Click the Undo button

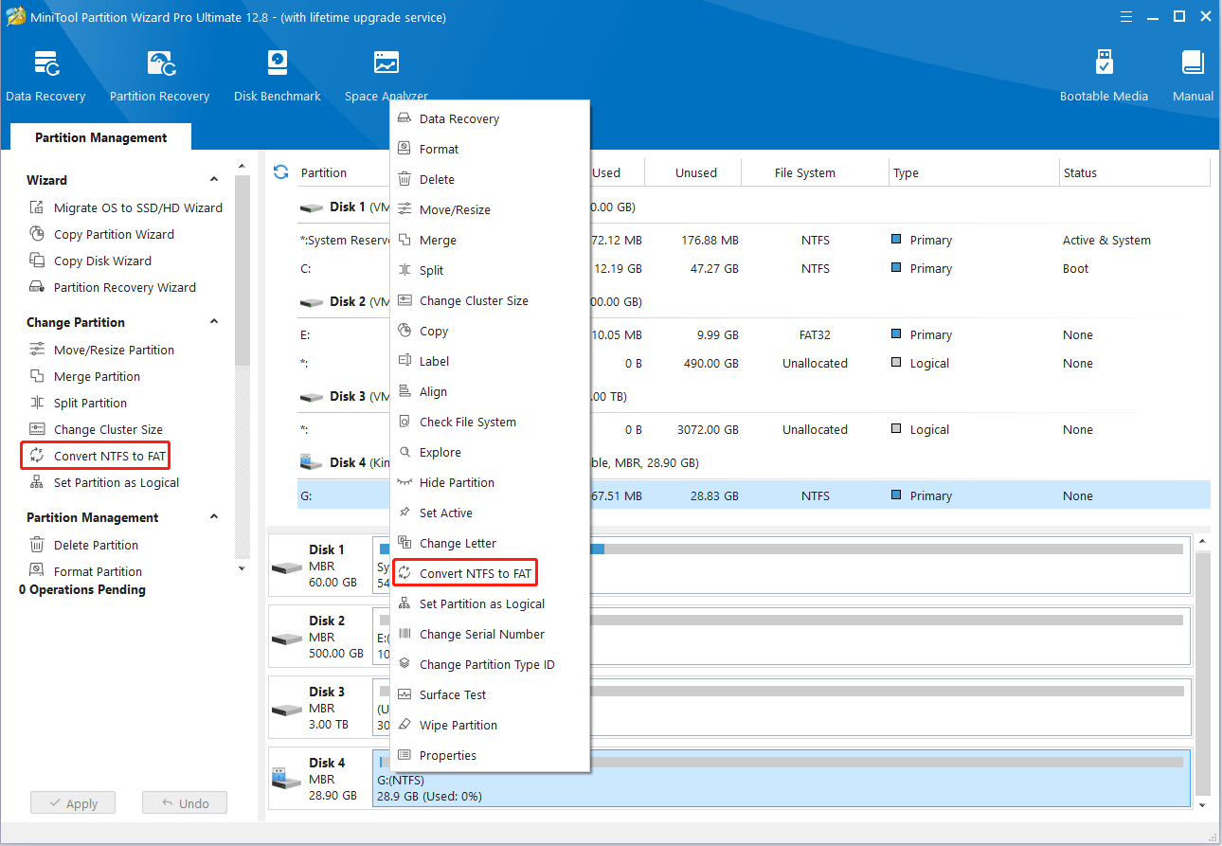click(185, 802)
